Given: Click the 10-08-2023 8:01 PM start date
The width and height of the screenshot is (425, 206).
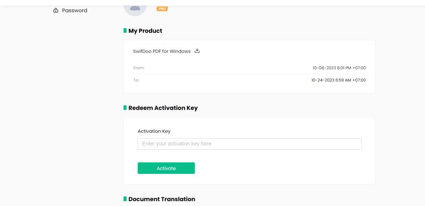Looking at the screenshot, I should click(x=339, y=68).
